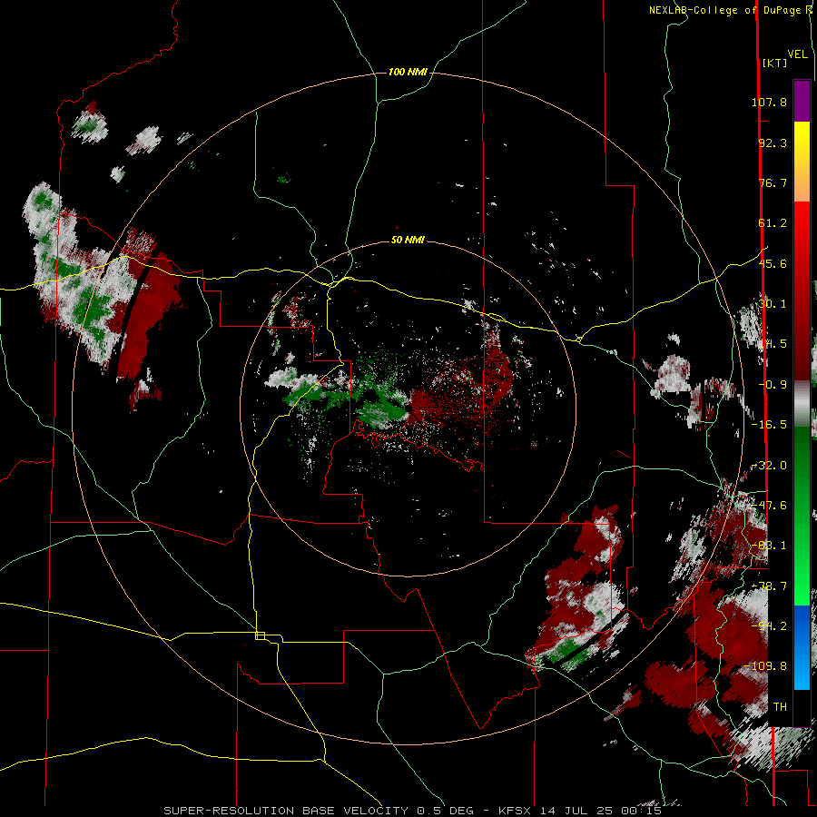The image size is (817, 817).
Task: Click the blue segment of the color bar
Action: [x=802, y=647]
